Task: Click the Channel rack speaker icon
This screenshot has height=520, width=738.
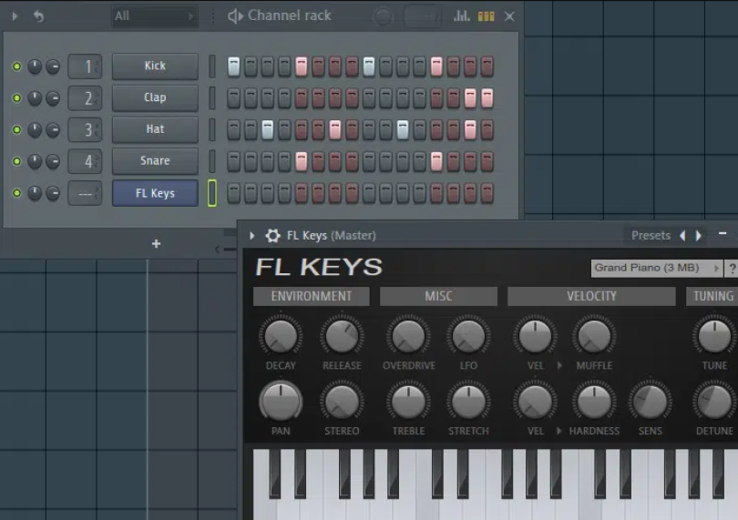Action: (235, 16)
